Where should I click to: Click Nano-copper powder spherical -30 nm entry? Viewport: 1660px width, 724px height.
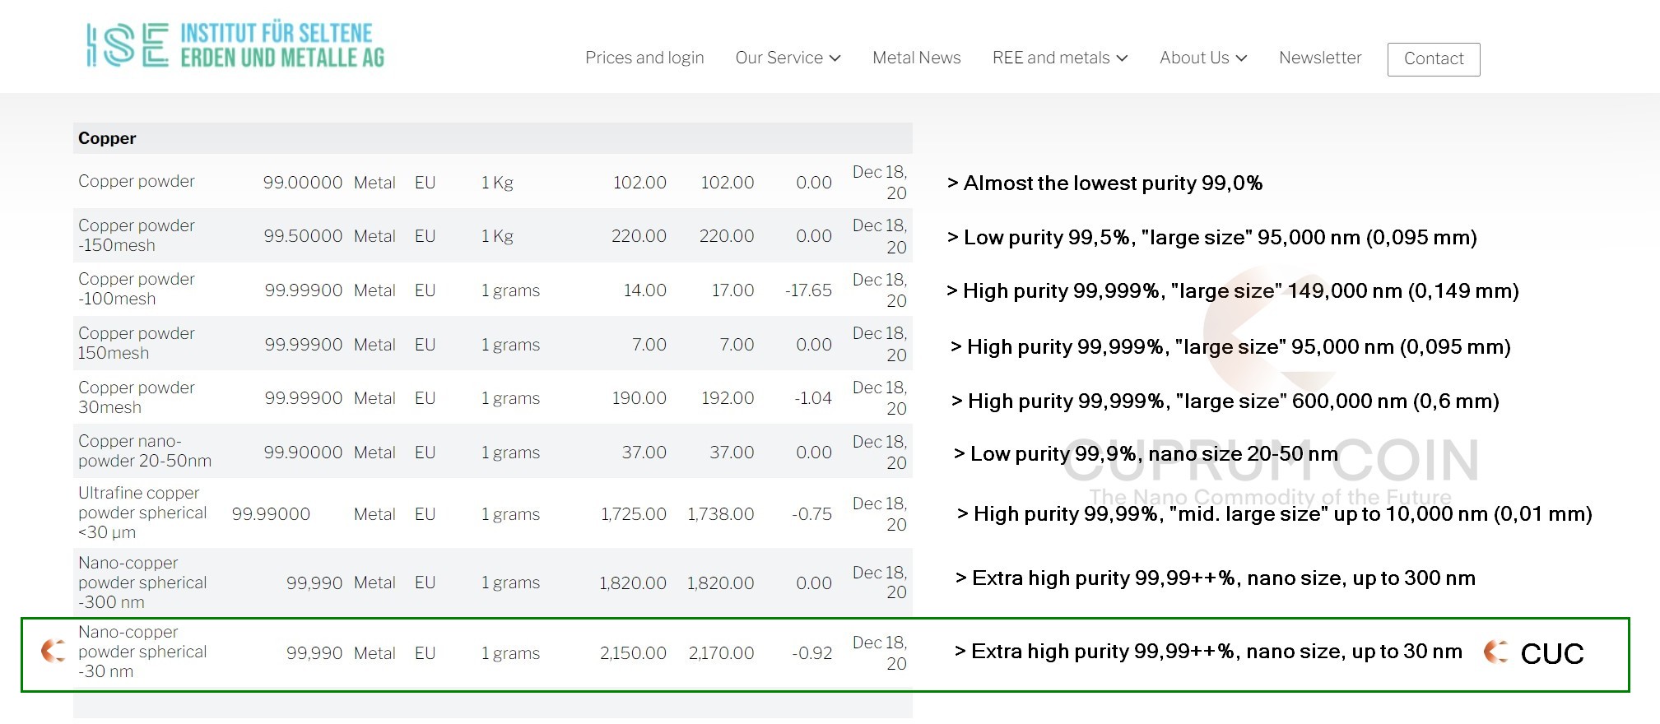(x=142, y=652)
